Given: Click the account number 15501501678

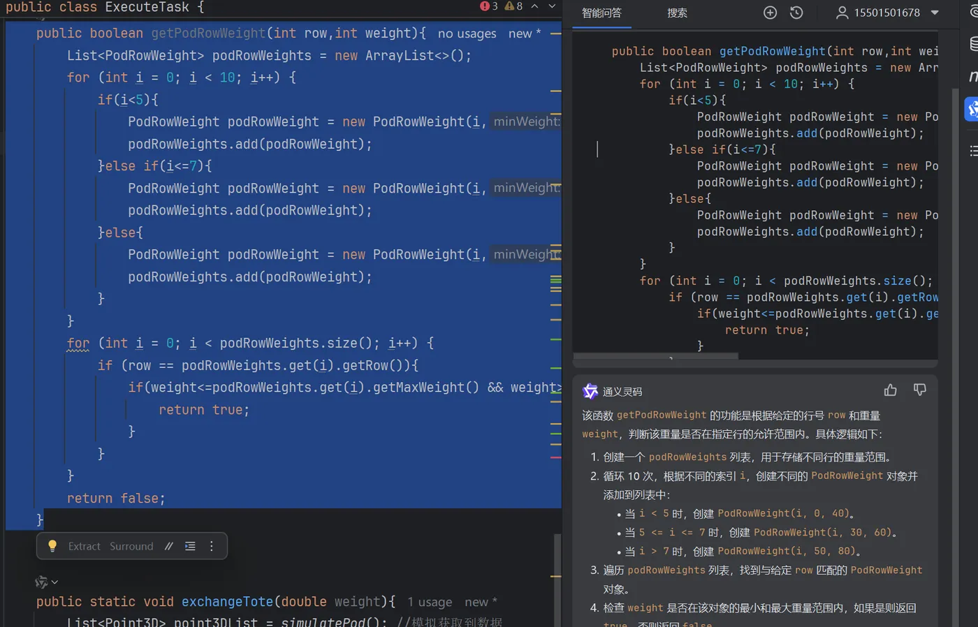Looking at the screenshot, I should 886,13.
